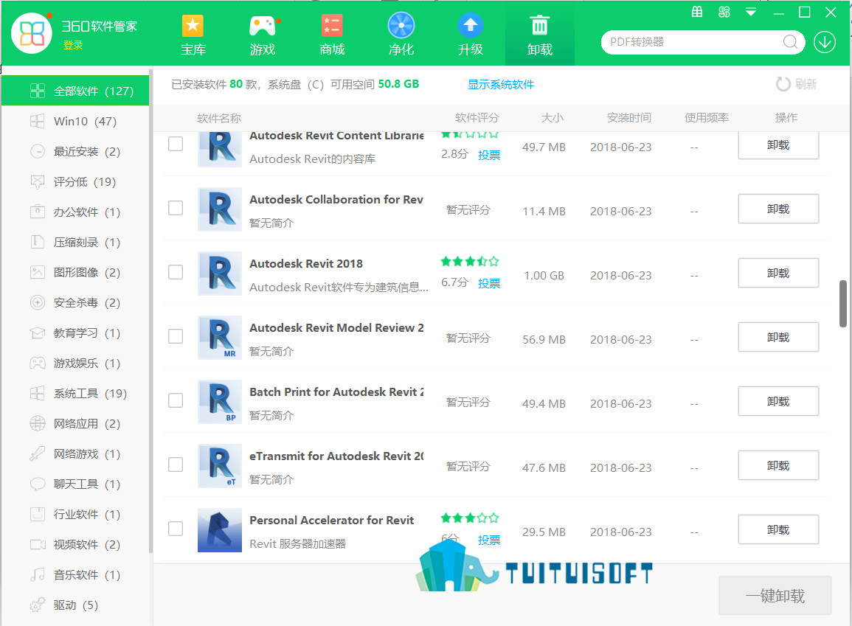The height and width of the screenshot is (626, 852).
Task: Click the Batch Print BP icon
Action: click(220, 402)
